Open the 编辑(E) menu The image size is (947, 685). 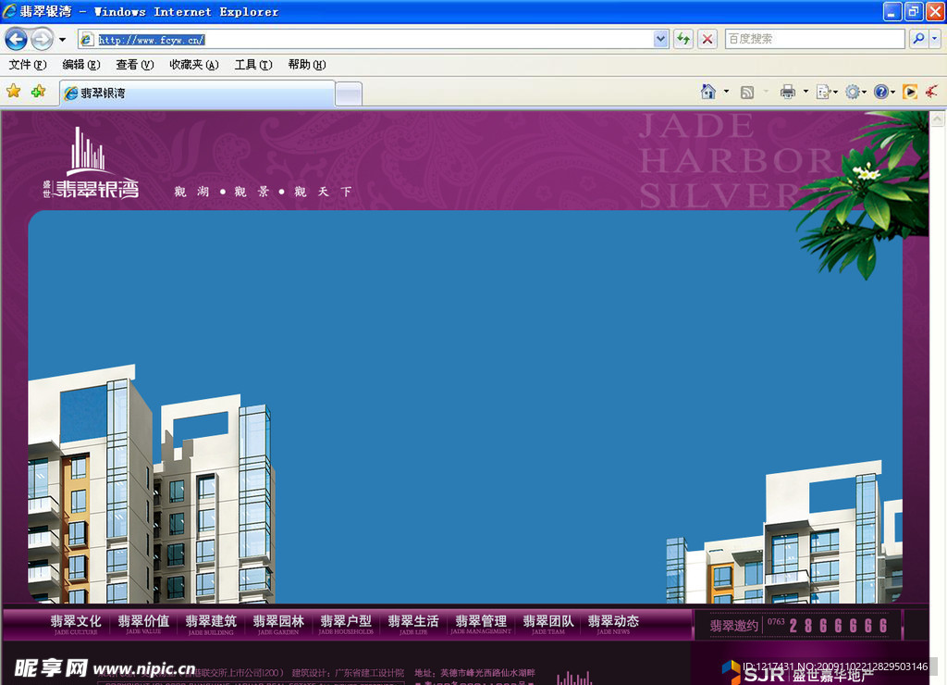[x=81, y=65]
